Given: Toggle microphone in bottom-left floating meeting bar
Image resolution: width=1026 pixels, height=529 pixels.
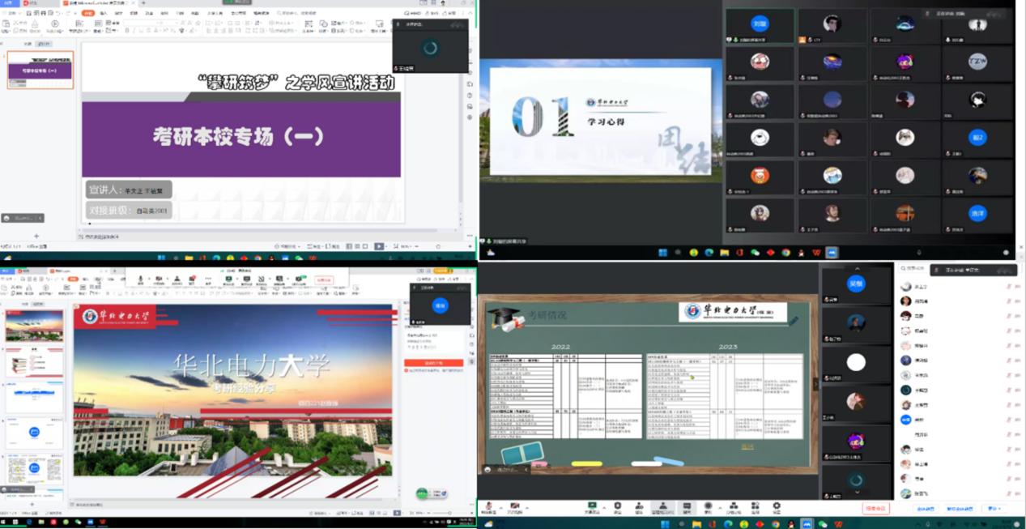Looking at the screenshot, I should [141, 279].
